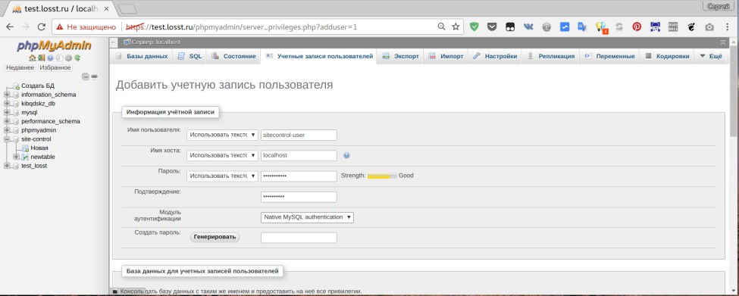The image size is (739, 296).
Task: Open the blue chart extension icon
Action: pos(565,26)
